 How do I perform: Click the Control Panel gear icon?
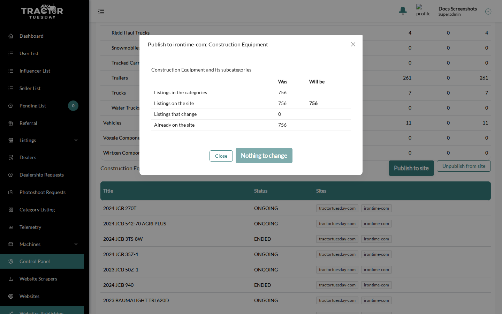[x=11, y=261]
